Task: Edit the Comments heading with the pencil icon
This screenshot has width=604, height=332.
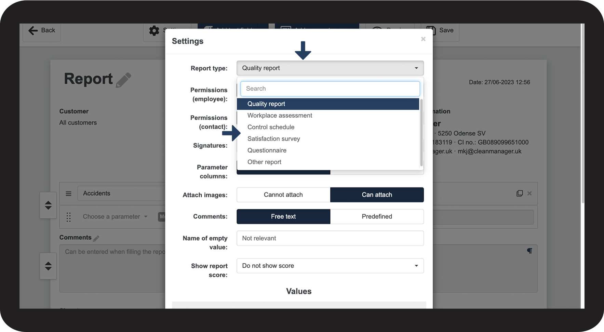Action: [x=96, y=238]
